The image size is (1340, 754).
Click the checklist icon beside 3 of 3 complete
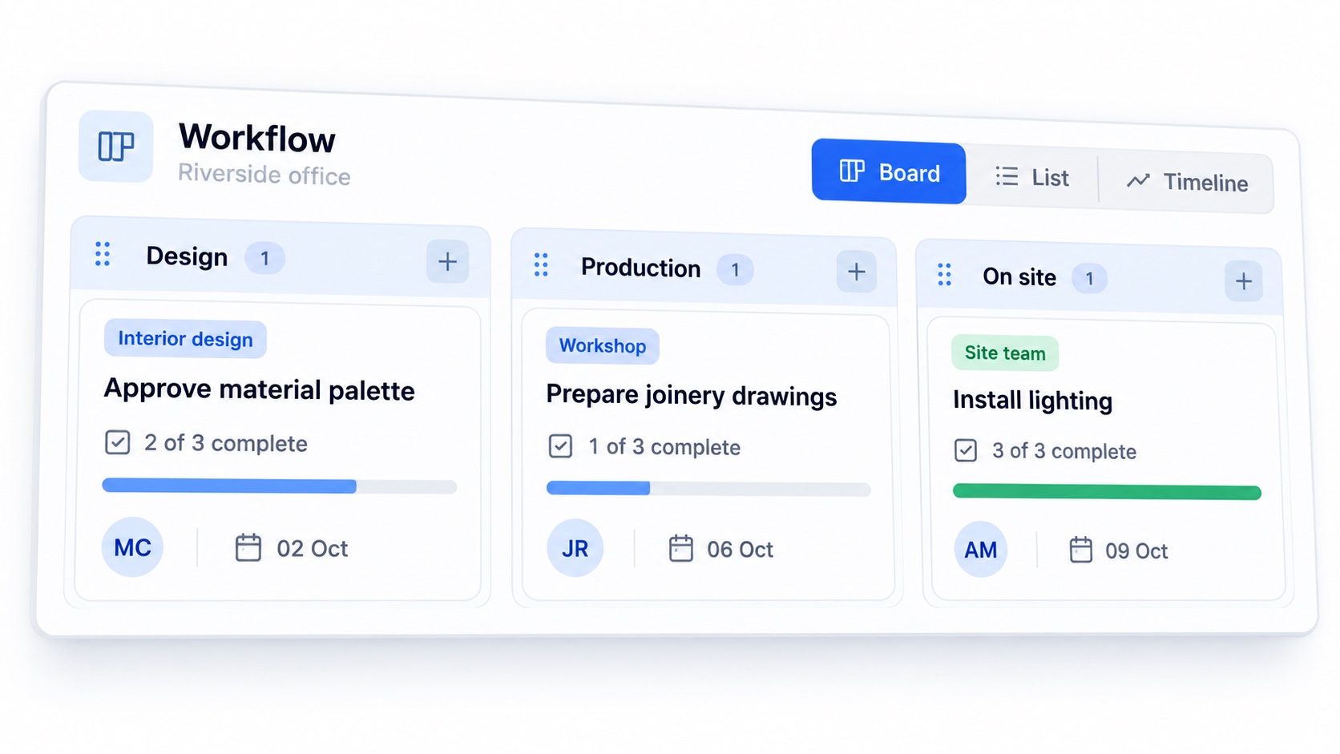(966, 450)
